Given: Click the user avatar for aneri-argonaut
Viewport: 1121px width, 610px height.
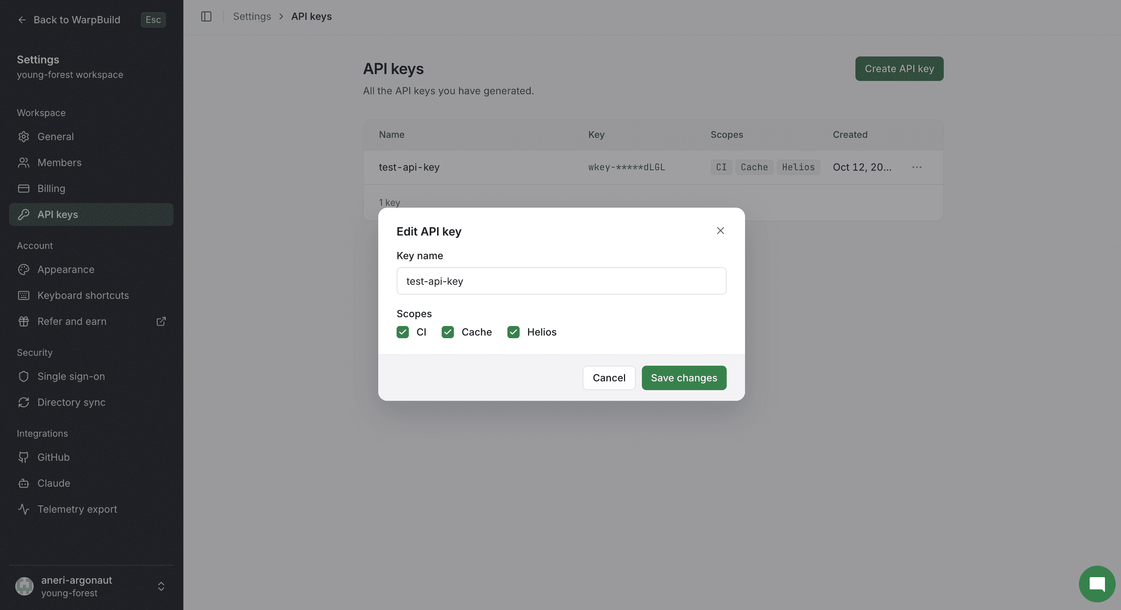Looking at the screenshot, I should pyautogui.click(x=24, y=586).
